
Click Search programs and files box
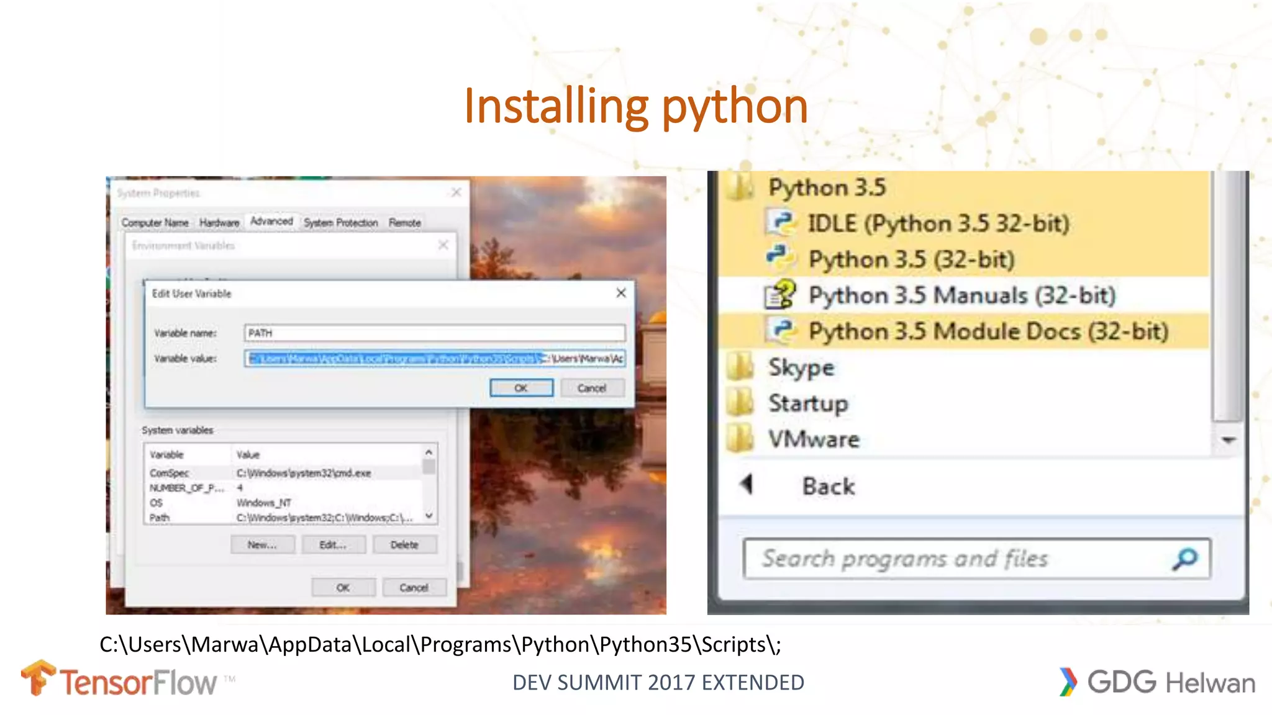point(976,559)
